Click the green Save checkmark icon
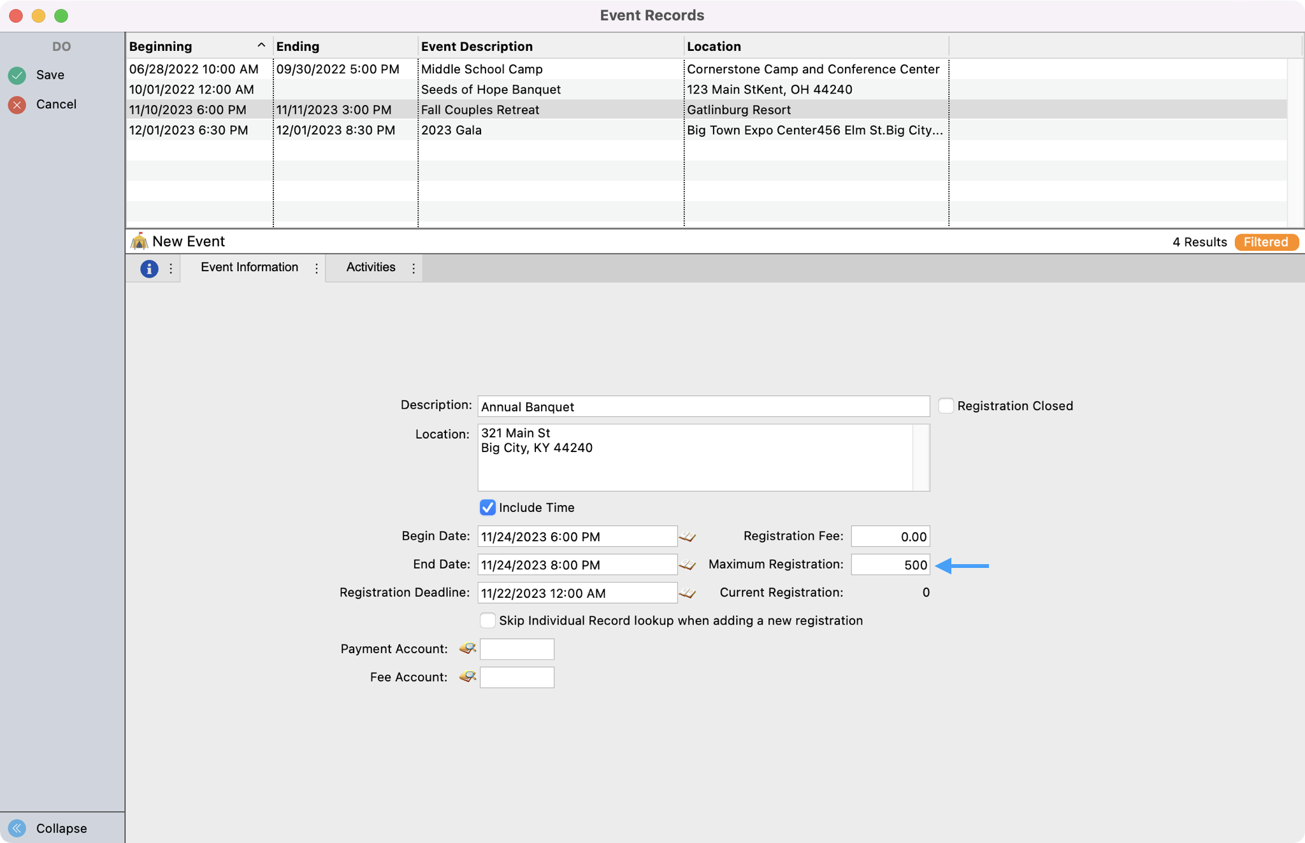The width and height of the screenshot is (1305, 843). point(17,75)
